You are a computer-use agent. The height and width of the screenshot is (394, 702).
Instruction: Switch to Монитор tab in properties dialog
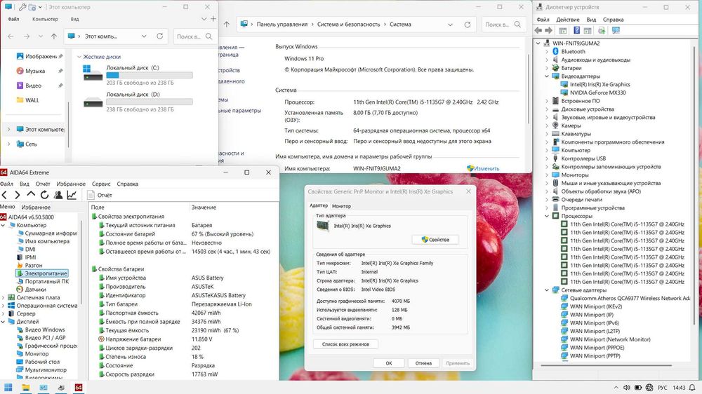341,206
